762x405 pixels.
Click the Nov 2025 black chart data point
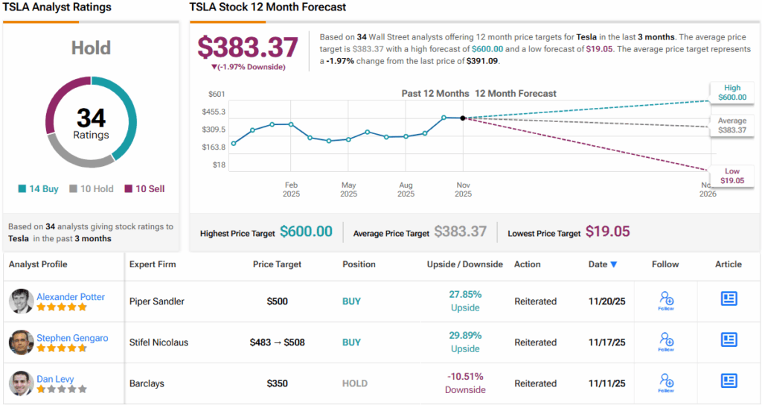463,118
